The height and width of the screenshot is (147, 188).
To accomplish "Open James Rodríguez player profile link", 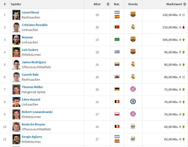I will (x=34, y=62).
